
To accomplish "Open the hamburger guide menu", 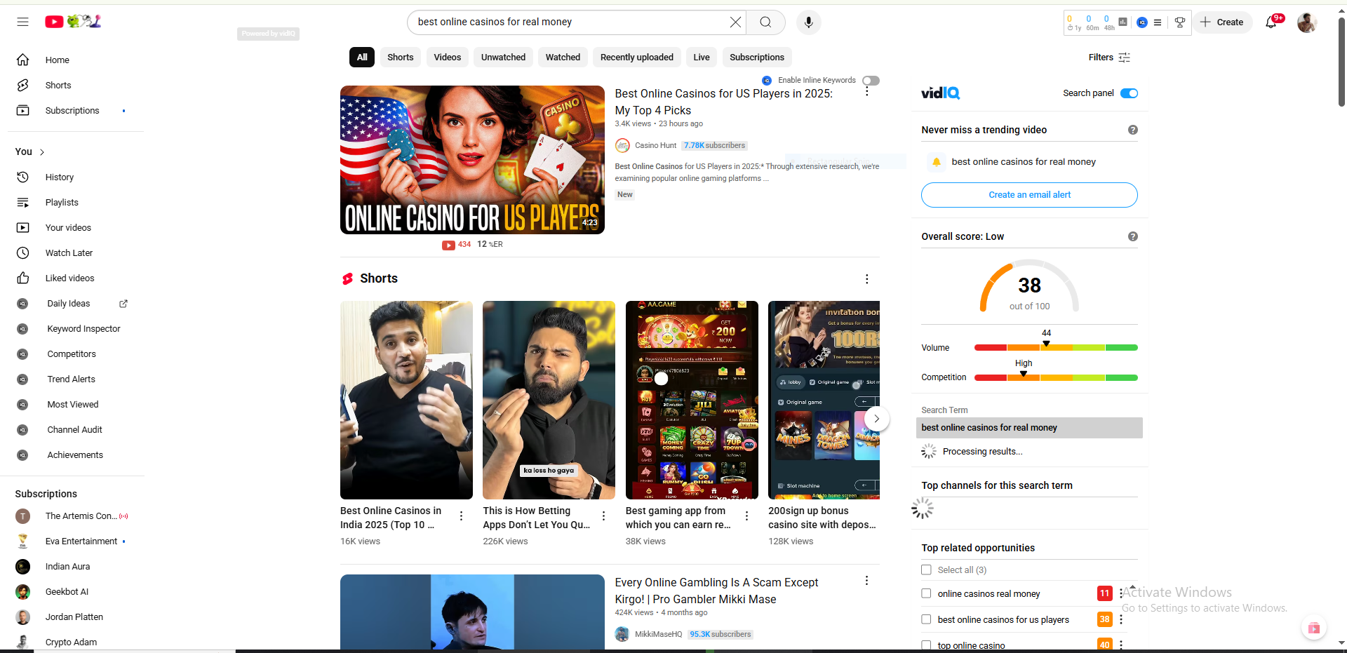I will tap(22, 22).
